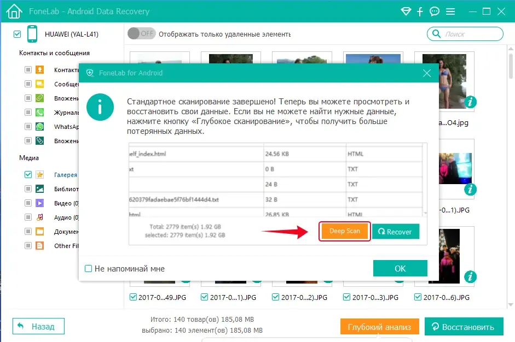Viewport: 515px width, 342px height.
Task: Open the hamburger menu icon
Action: 450,11
